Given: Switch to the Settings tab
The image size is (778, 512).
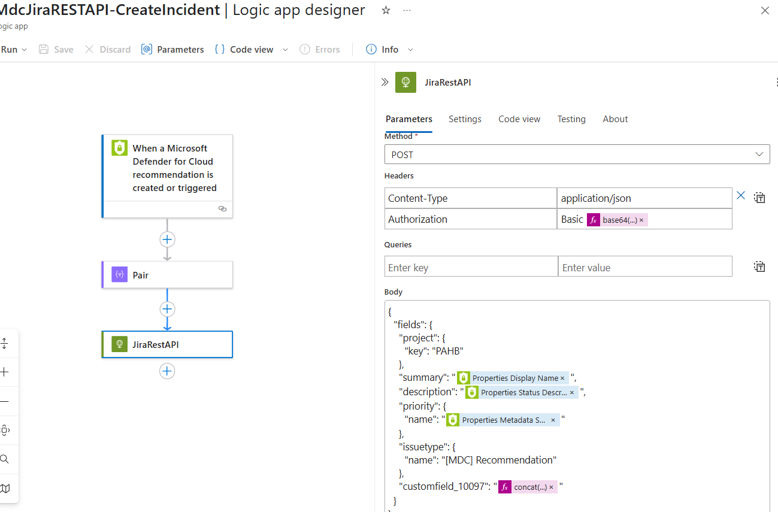Looking at the screenshot, I should pyautogui.click(x=465, y=119).
